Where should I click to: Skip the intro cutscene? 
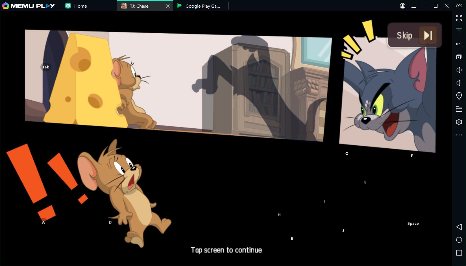click(x=415, y=35)
